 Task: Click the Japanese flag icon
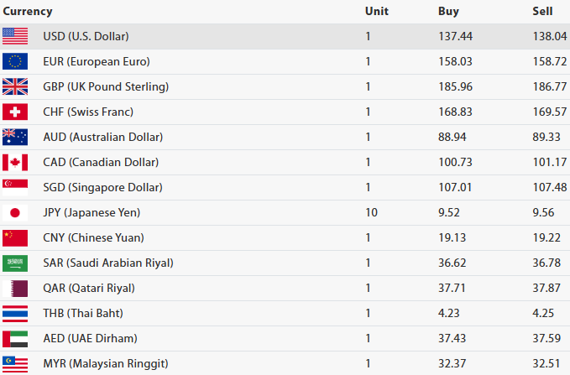pos(15,212)
